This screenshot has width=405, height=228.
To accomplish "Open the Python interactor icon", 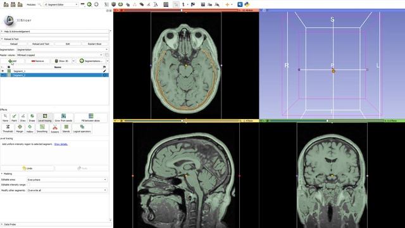I will pyautogui.click(x=247, y=4).
